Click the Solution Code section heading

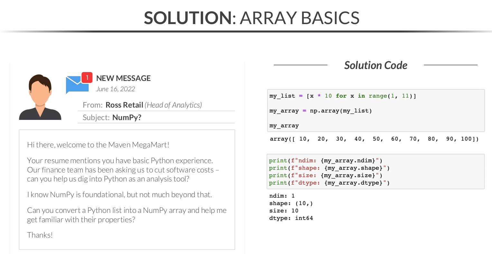click(376, 65)
